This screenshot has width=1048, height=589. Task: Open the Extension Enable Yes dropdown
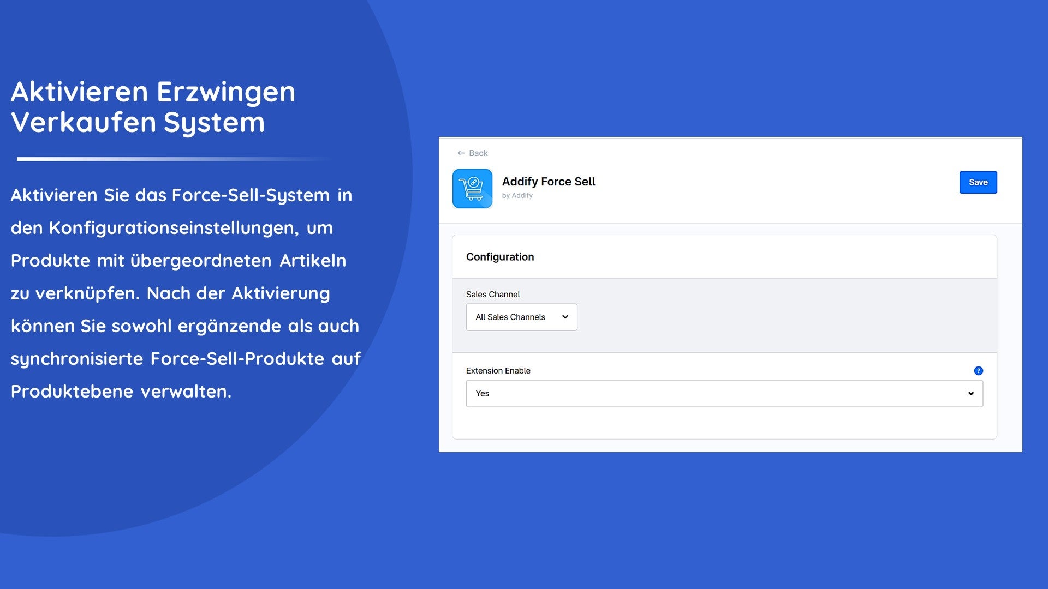tap(724, 394)
